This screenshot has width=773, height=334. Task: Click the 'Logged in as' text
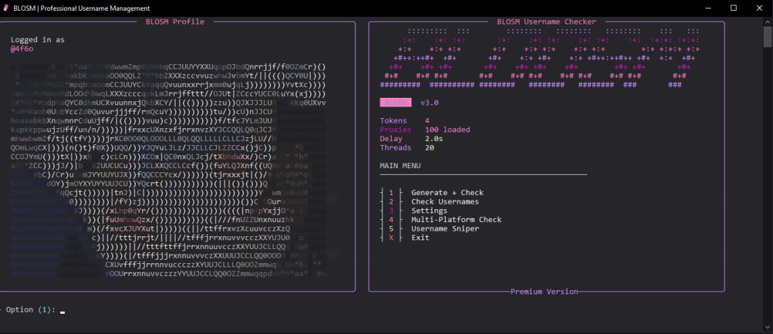click(x=37, y=40)
